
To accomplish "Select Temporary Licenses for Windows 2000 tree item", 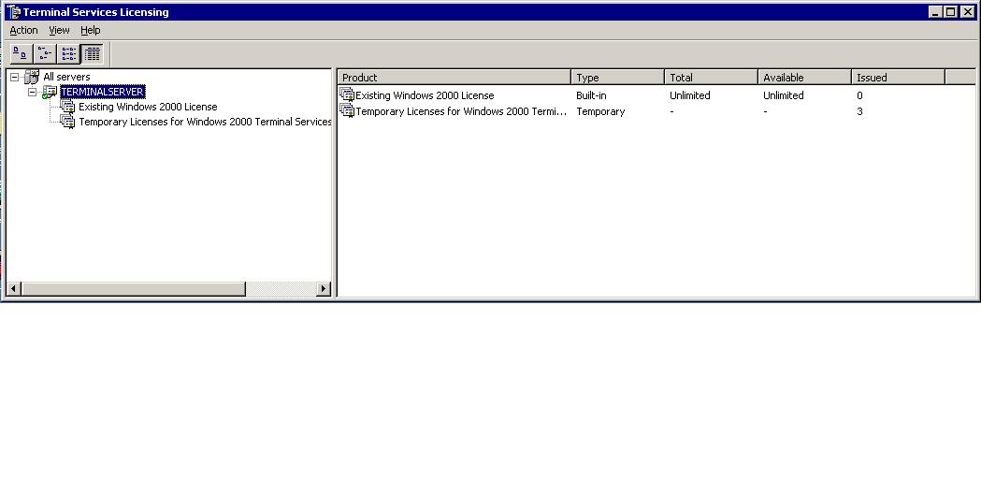I will pos(205,122).
